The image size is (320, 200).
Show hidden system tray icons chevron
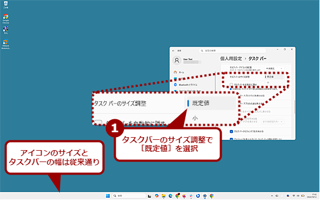coord(272,196)
